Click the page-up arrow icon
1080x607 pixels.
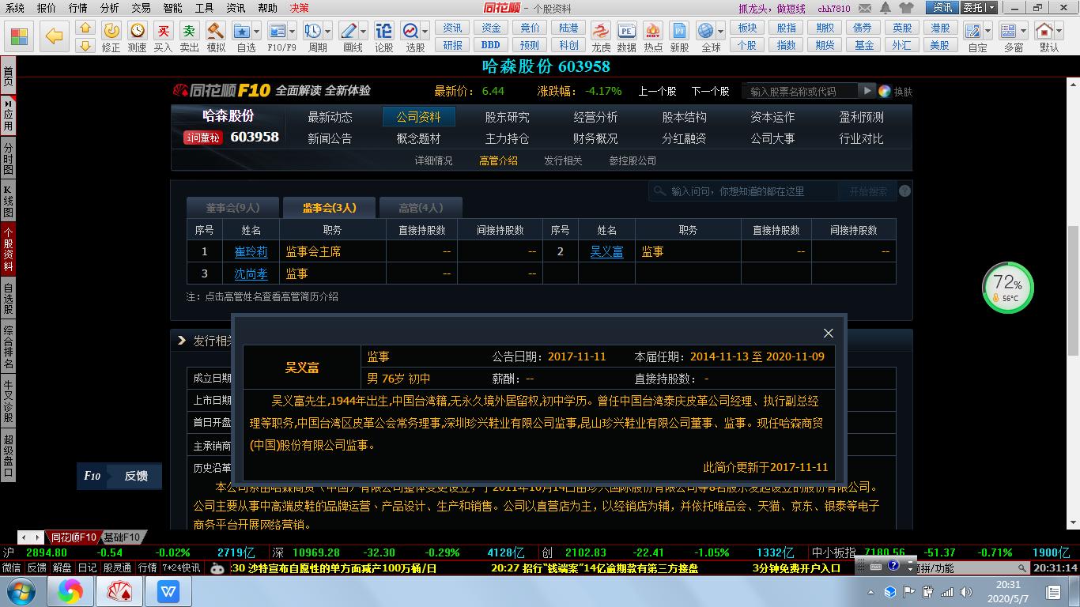click(x=85, y=28)
